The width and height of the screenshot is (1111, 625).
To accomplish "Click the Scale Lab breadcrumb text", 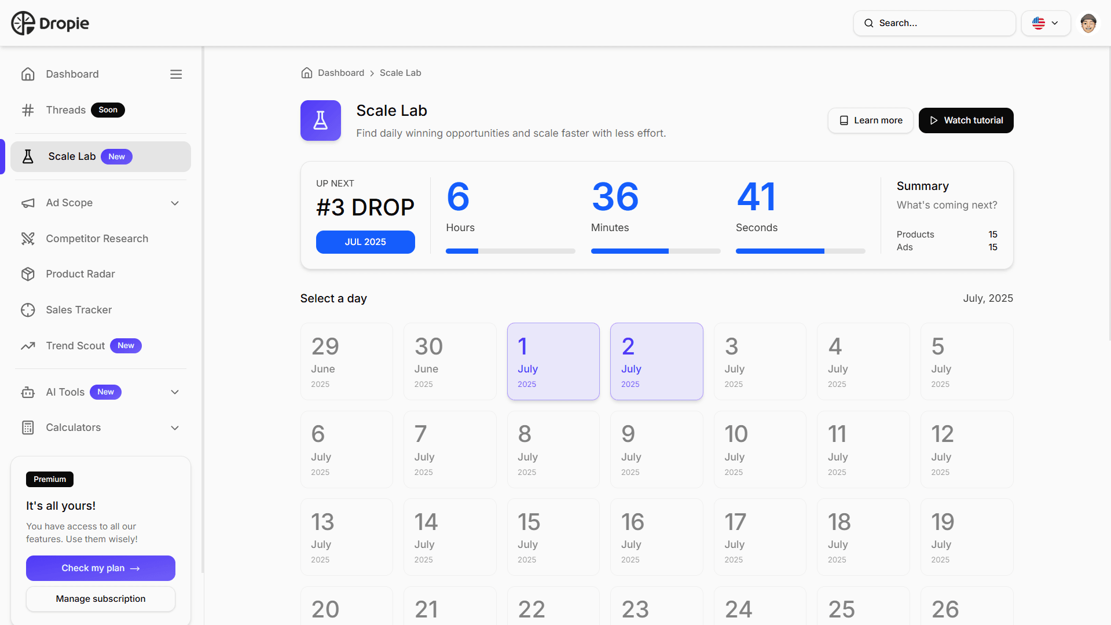I will pos(400,72).
